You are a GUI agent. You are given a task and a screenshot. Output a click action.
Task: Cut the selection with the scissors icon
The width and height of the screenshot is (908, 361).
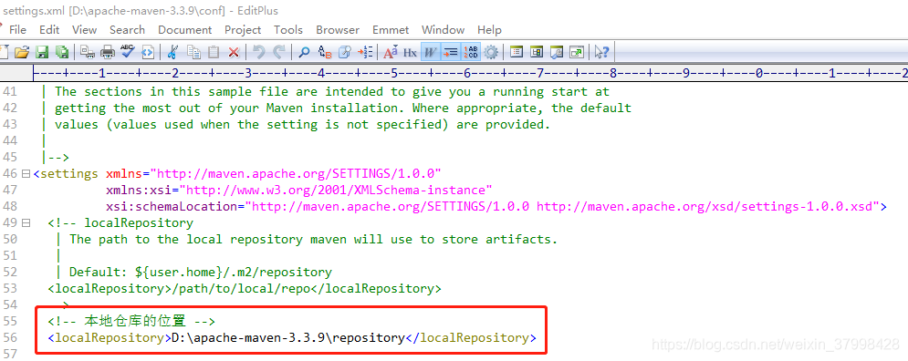pyautogui.click(x=172, y=52)
